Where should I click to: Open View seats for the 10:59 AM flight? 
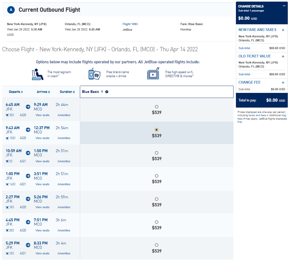pos(42,161)
